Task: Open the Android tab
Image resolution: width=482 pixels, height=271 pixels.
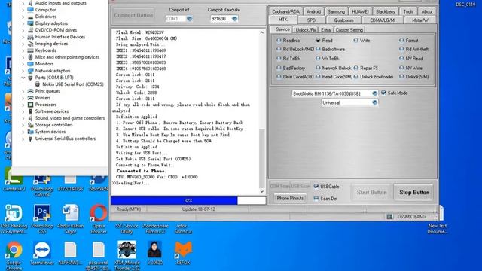Action: click(x=313, y=11)
